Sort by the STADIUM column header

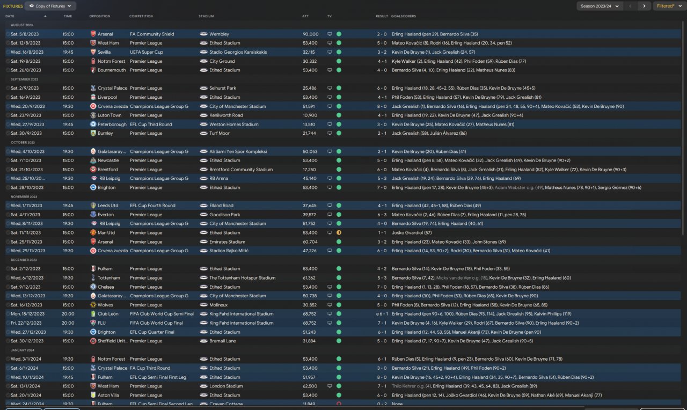pos(206,16)
